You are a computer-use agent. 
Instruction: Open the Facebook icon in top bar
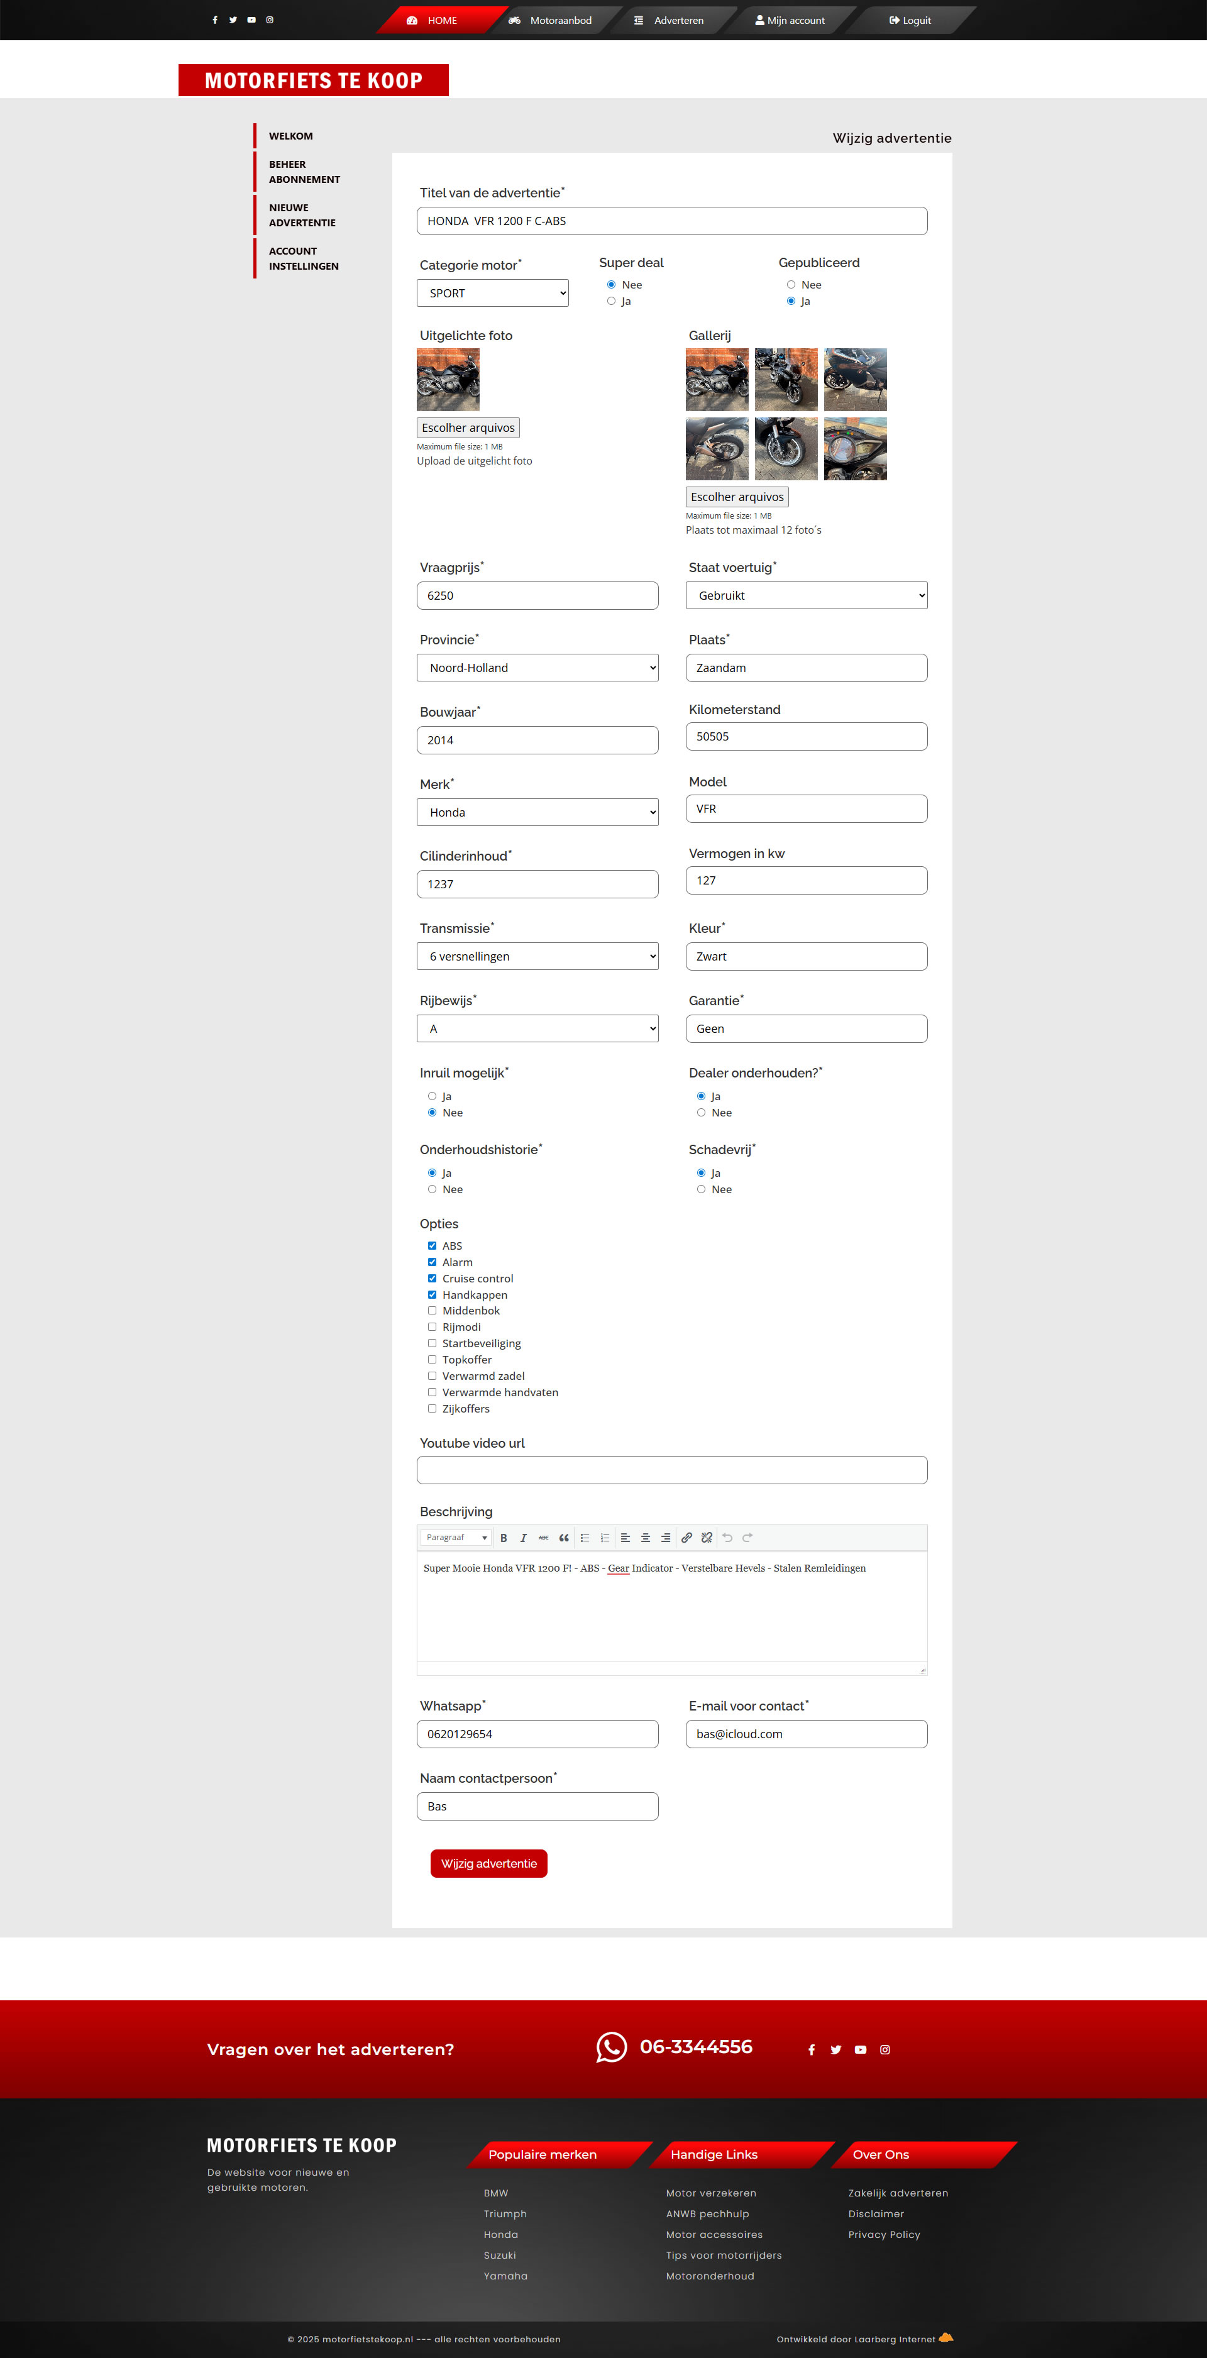(215, 20)
